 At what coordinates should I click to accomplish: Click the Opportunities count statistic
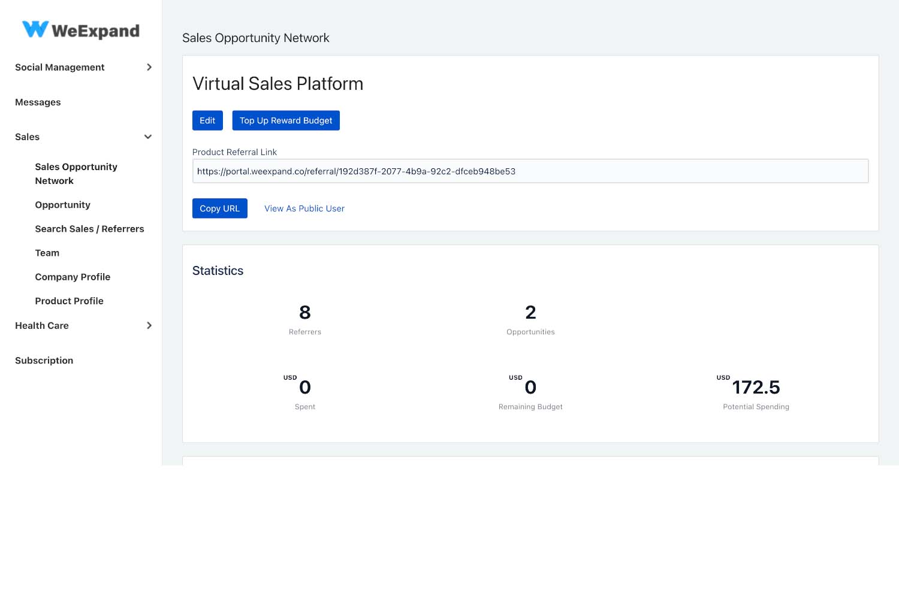(x=530, y=313)
